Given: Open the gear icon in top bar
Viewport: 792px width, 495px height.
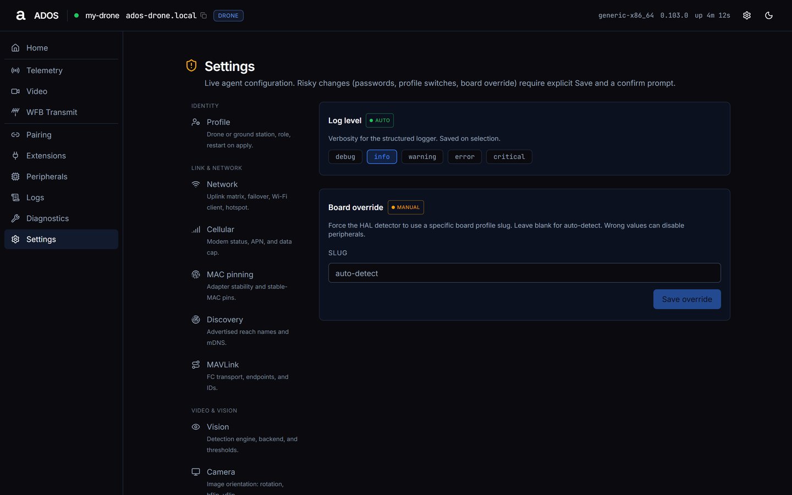Looking at the screenshot, I should point(747,15).
